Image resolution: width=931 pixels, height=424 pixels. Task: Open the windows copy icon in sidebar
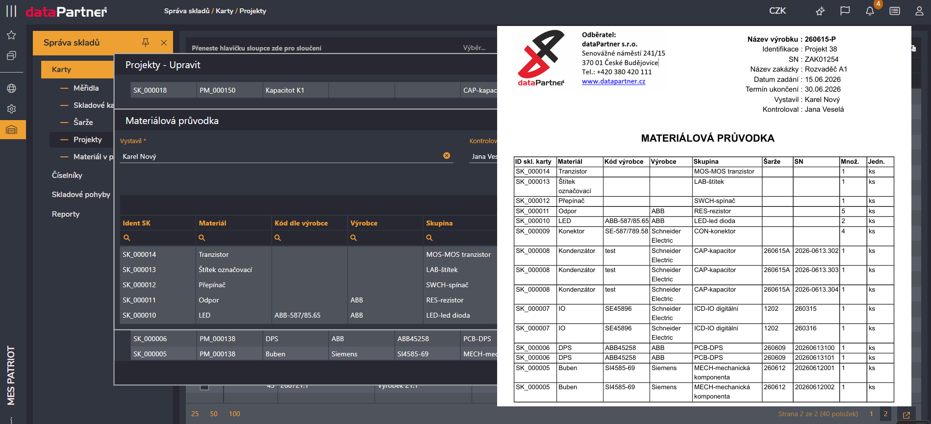coord(11,55)
